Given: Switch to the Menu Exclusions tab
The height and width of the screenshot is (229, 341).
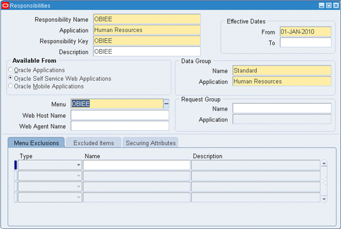Looking at the screenshot, I should tap(36, 143).
